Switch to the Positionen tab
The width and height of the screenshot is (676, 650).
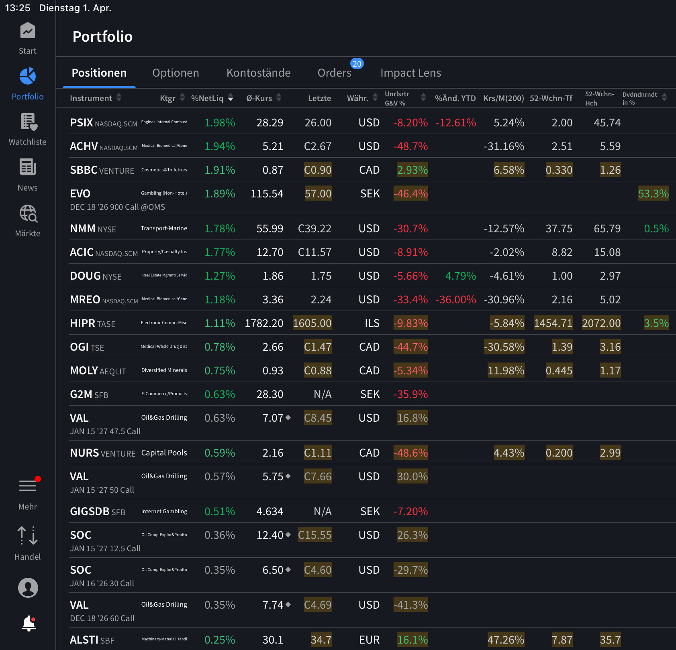coord(99,73)
